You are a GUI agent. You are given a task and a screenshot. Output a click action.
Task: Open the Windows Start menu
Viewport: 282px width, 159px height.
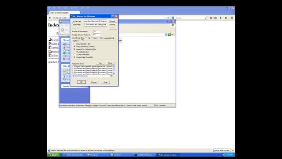coord(54,155)
